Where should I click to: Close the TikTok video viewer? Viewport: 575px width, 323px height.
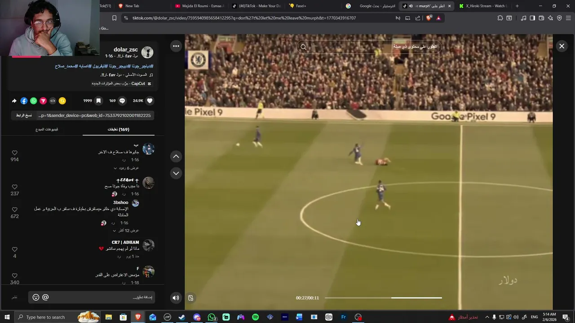pyautogui.click(x=562, y=46)
